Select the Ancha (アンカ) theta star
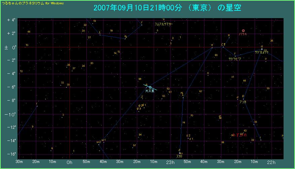295x169 pixels. coord(243,99)
